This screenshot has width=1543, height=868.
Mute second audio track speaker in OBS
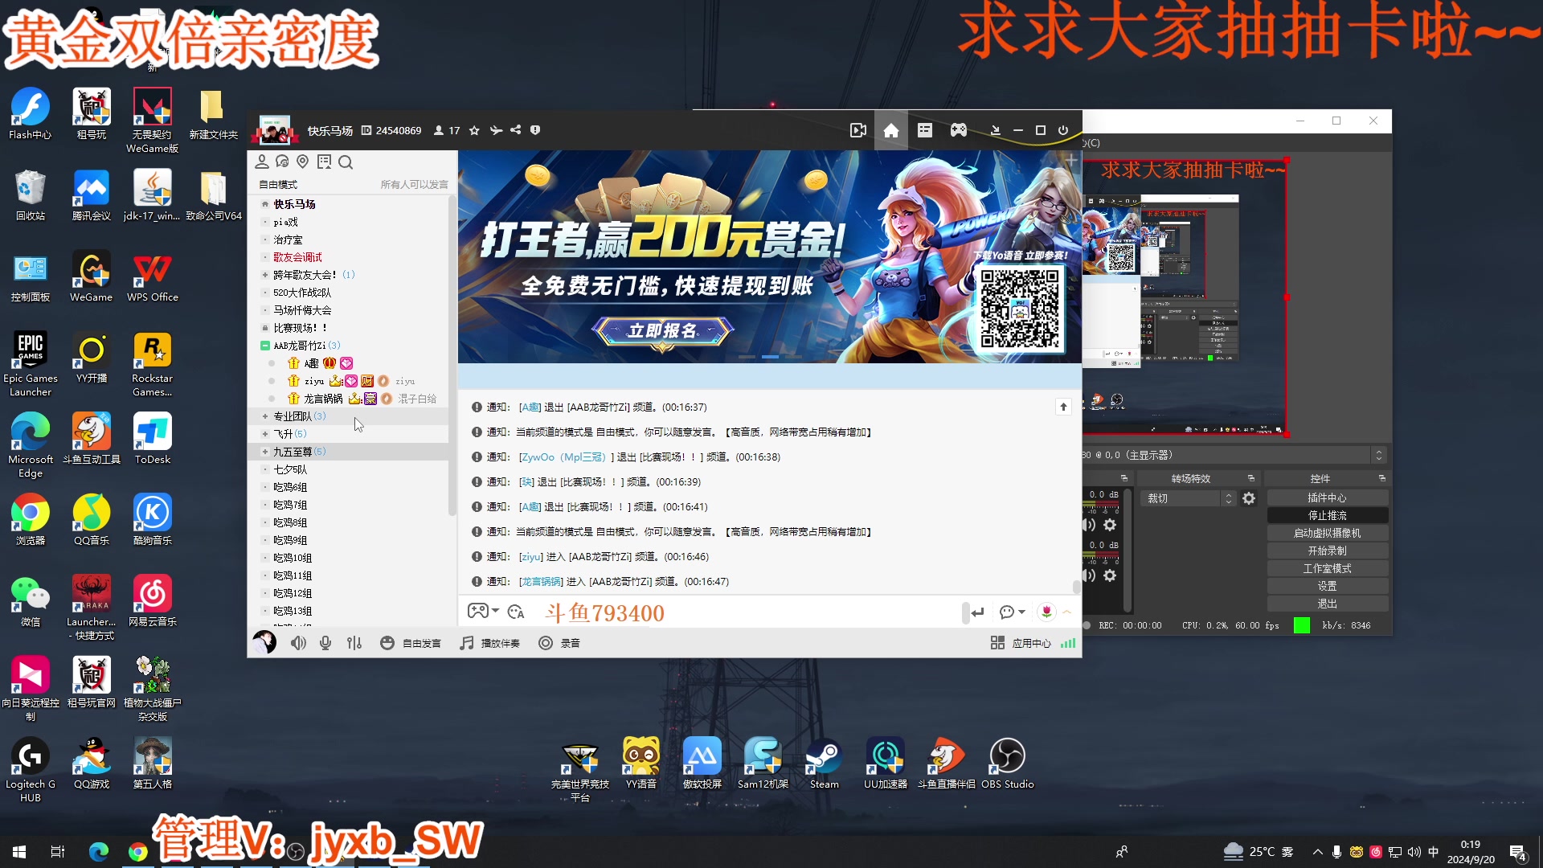[1090, 575]
